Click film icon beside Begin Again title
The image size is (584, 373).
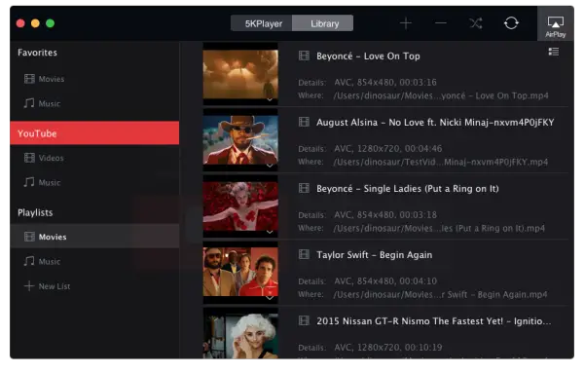click(x=304, y=254)
